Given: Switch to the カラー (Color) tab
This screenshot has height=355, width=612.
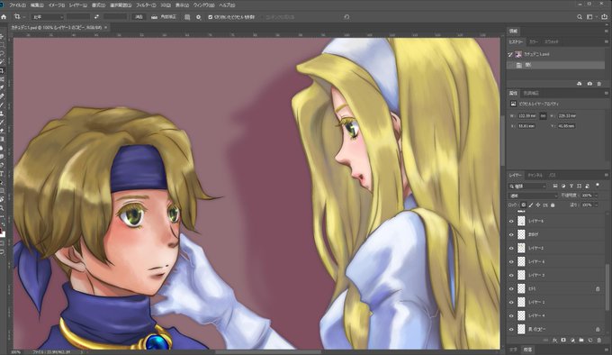Looking at the screenshot, I should (533, 41).
